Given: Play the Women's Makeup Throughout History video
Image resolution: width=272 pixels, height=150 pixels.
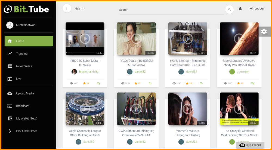Looking at the screenshot, I should [188, 109].
